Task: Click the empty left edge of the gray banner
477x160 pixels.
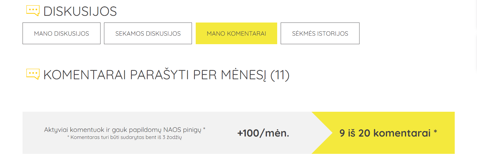Action: tap(29, 133)
